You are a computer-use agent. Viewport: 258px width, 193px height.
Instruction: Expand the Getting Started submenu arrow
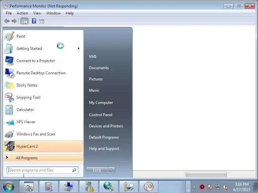[x=79, y=49]
